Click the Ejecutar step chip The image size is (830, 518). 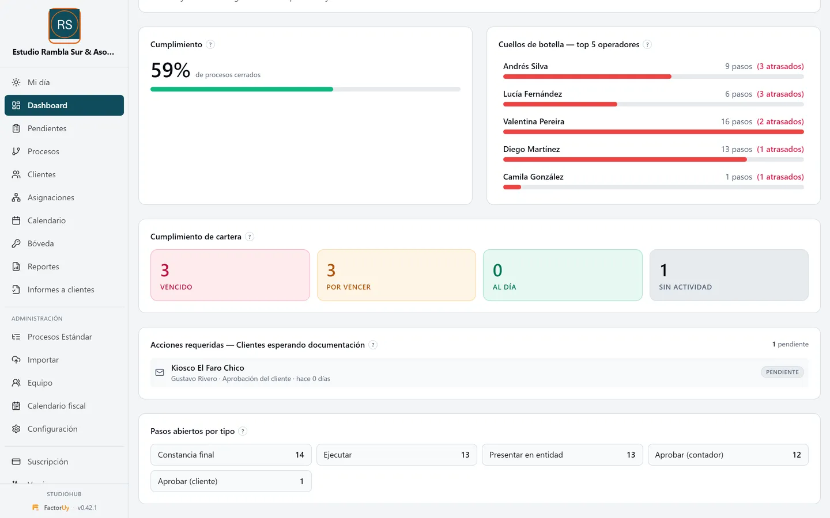397,455
